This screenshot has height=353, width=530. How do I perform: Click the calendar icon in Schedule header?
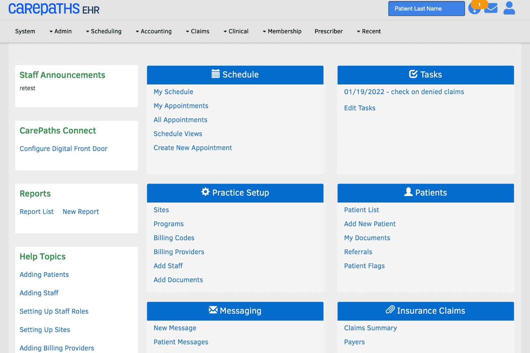[x=216, y=74]
